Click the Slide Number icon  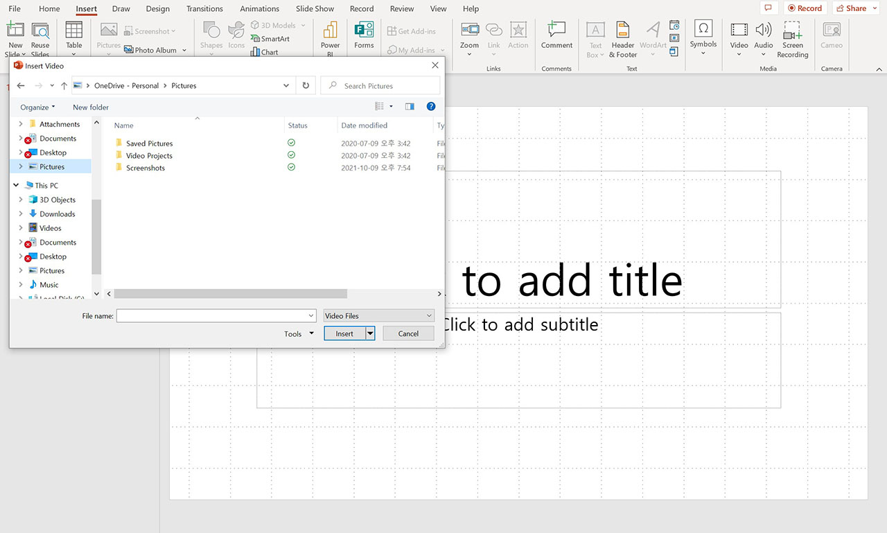[674, 39]
